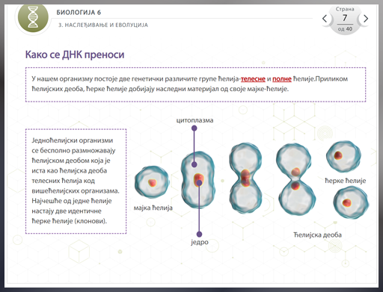Click the Како се ДНК преноси heading
Screen dimensions: 383x292
pos(75,55)
